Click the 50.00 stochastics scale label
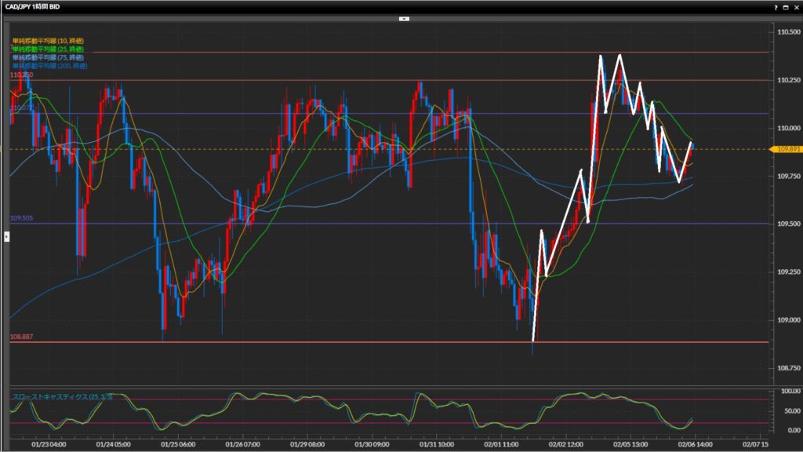Image resolution: width=803 pixels, height=452 pixels. (784, 410)
